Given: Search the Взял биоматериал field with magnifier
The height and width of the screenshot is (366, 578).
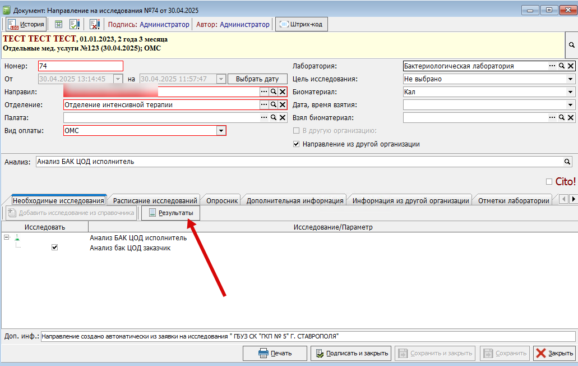Looking at the screenshot, I should point(561,117).
